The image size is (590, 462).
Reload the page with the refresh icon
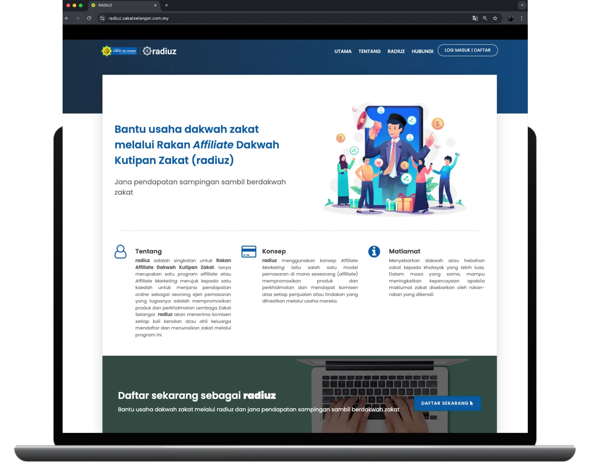pos(89,18)
